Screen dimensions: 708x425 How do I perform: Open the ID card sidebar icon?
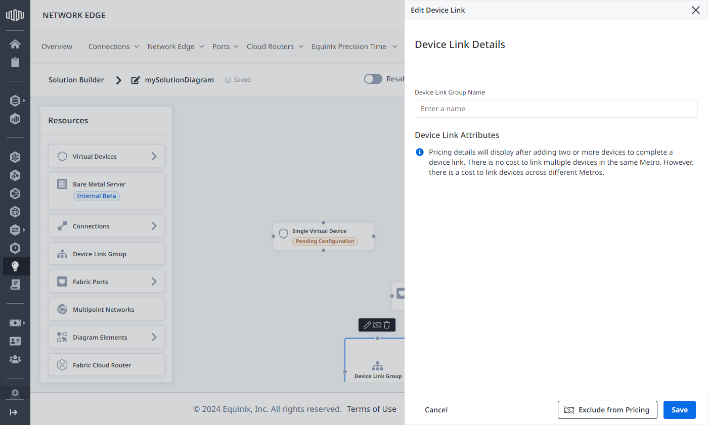tap(15, 341)
